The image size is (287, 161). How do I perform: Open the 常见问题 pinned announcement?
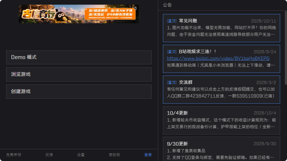(x=221, y=28)
